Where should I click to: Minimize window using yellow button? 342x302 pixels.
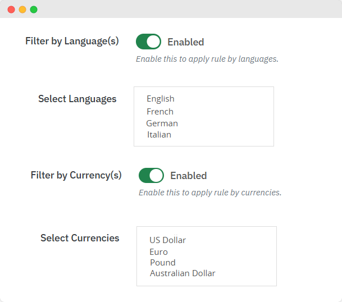[22, 10]
